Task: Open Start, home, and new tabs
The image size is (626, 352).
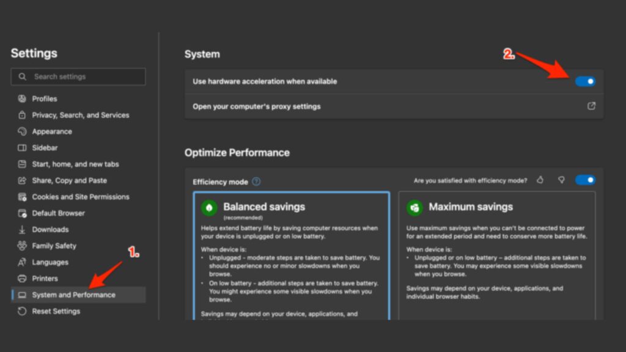Action: pyautogui.click(x=75, y=164)
